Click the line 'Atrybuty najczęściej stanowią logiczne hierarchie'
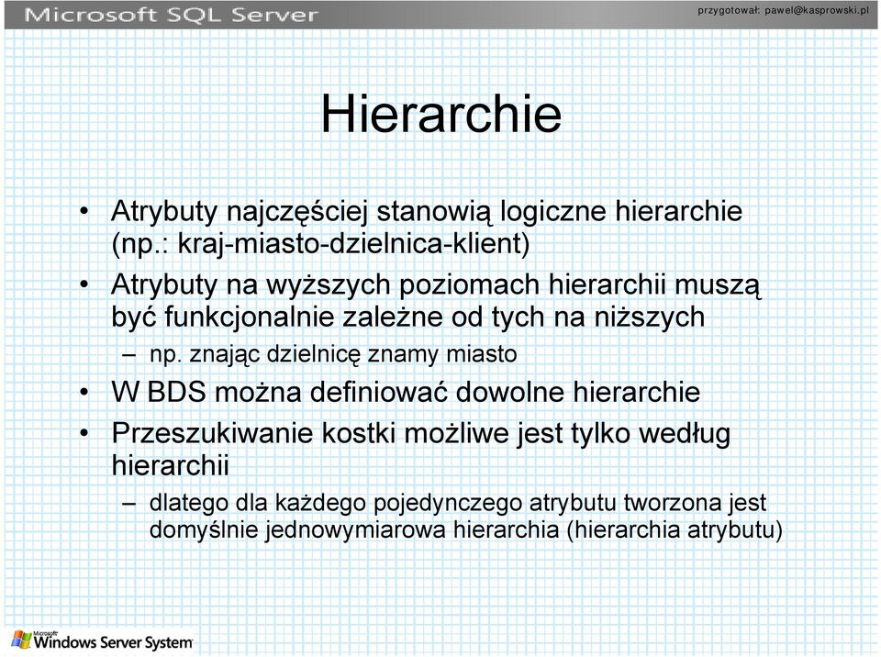The height and width of the screenshot is (657, 881). coord(427,213)
